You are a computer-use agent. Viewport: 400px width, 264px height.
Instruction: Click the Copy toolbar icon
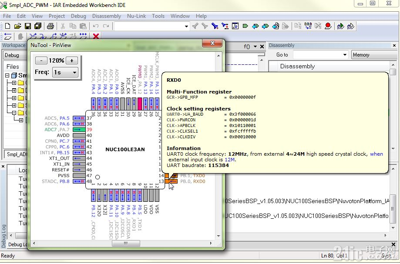point(73,26)
